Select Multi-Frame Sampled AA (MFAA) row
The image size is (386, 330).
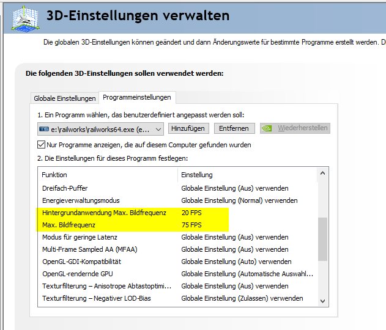[177, 249]
